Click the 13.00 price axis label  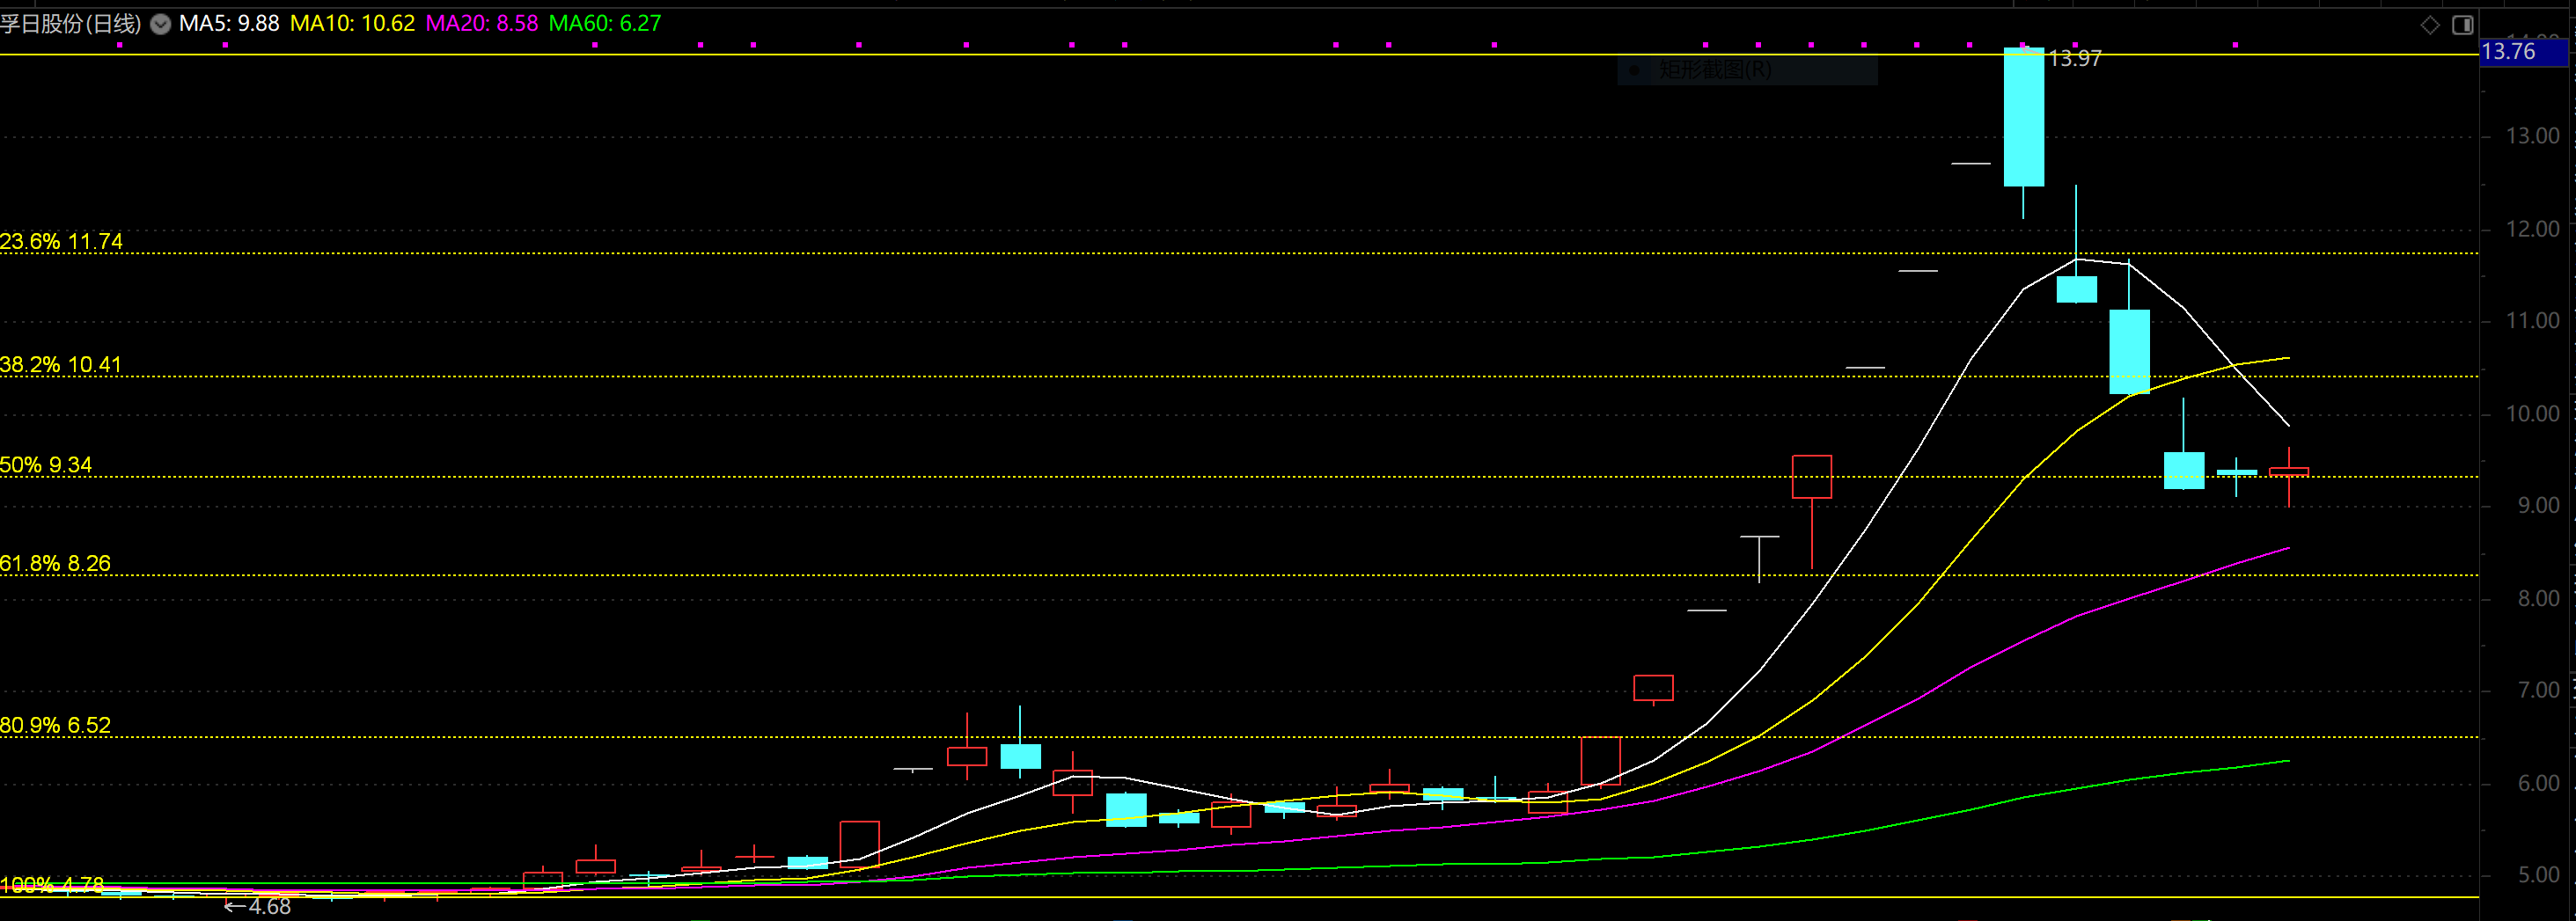point(2533,136)
